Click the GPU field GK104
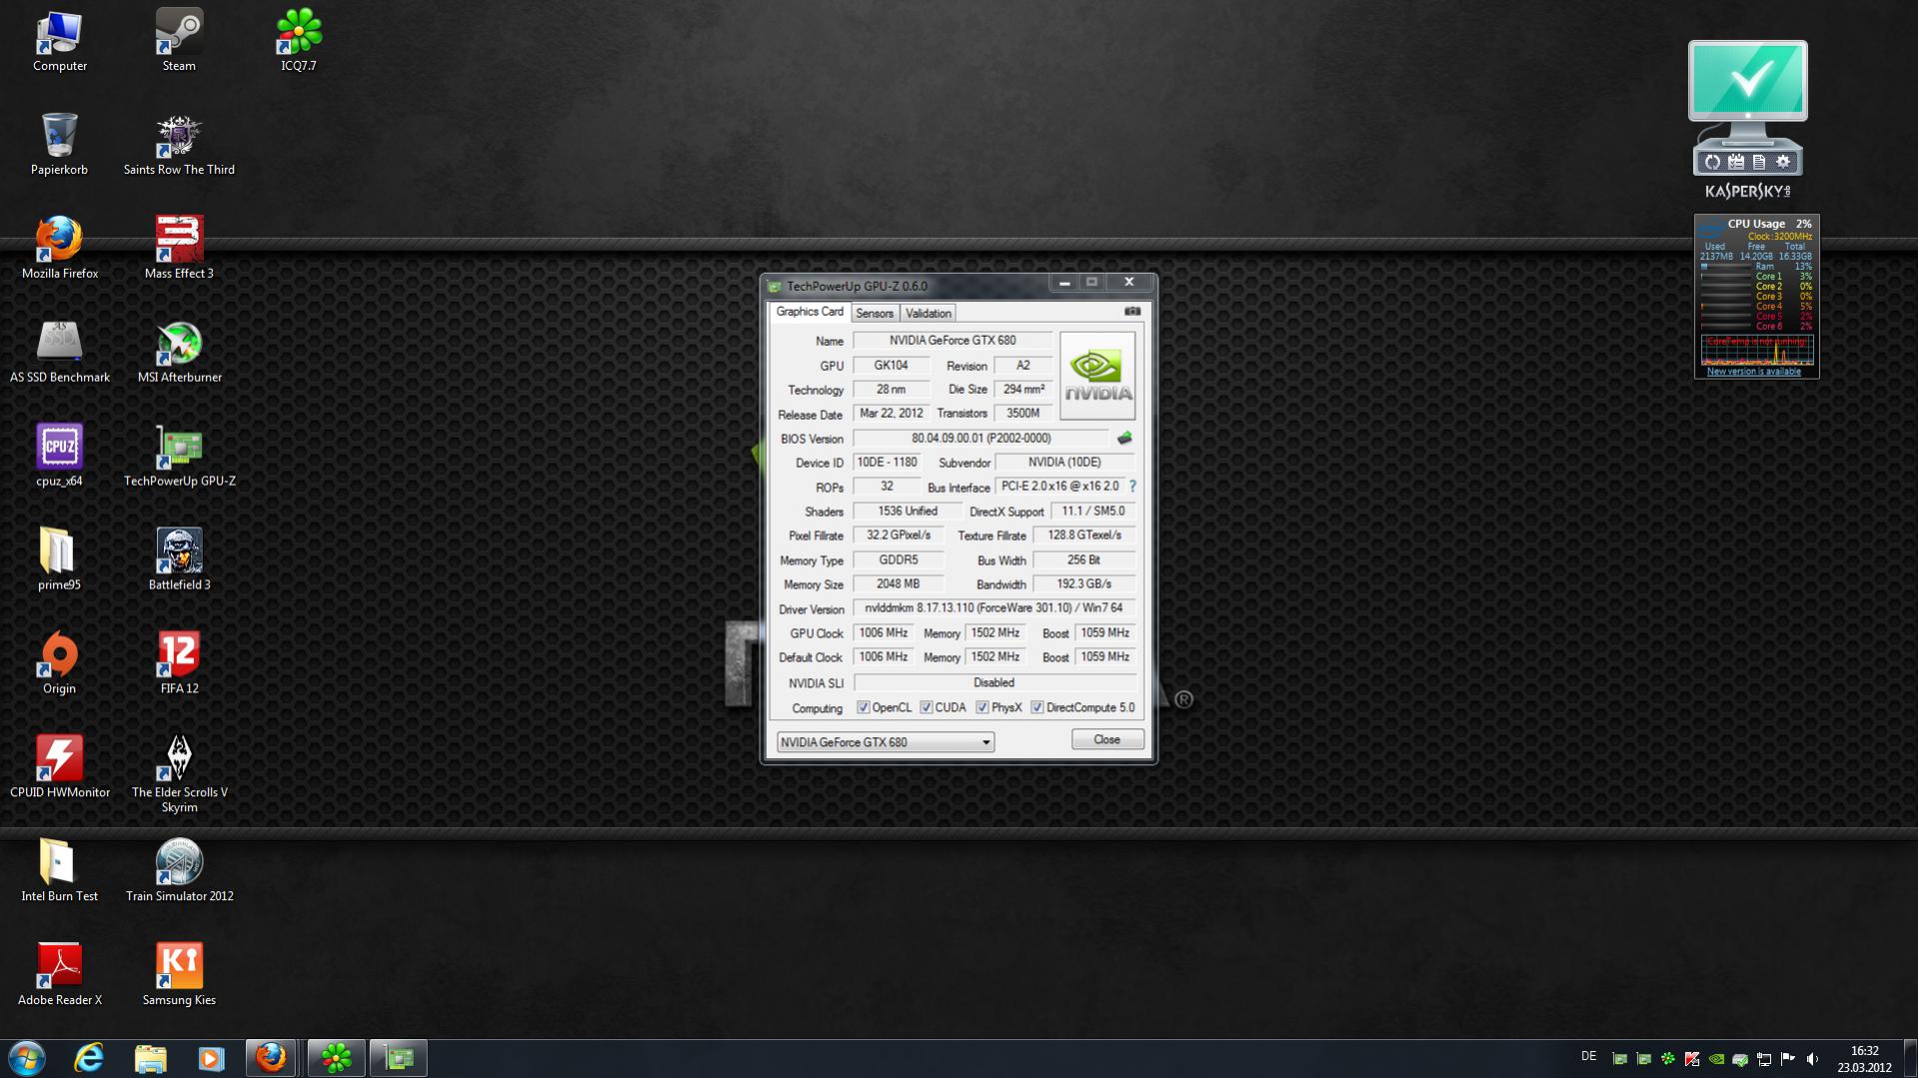The width and height of the screenshot is (1918, 1078). point(891,366)
